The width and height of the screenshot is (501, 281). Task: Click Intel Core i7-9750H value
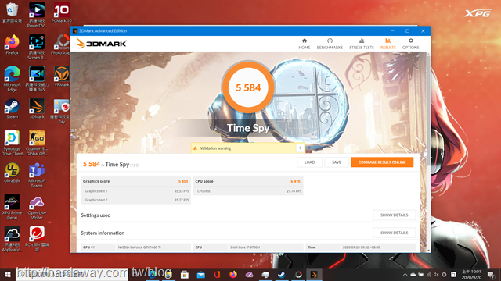[x=245, y=247]
